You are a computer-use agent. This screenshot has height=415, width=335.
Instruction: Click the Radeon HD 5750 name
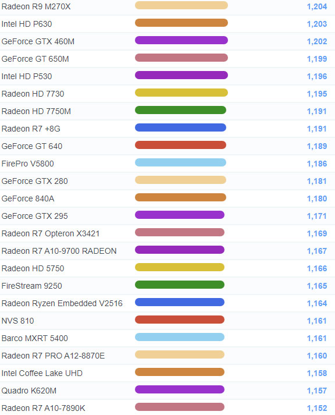click(33, 269)
